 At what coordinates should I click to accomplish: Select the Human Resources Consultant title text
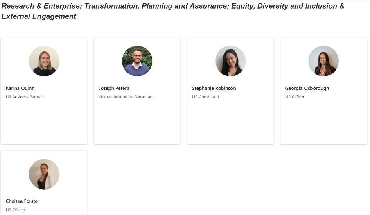pyautogui.click(x=126, y=97)
